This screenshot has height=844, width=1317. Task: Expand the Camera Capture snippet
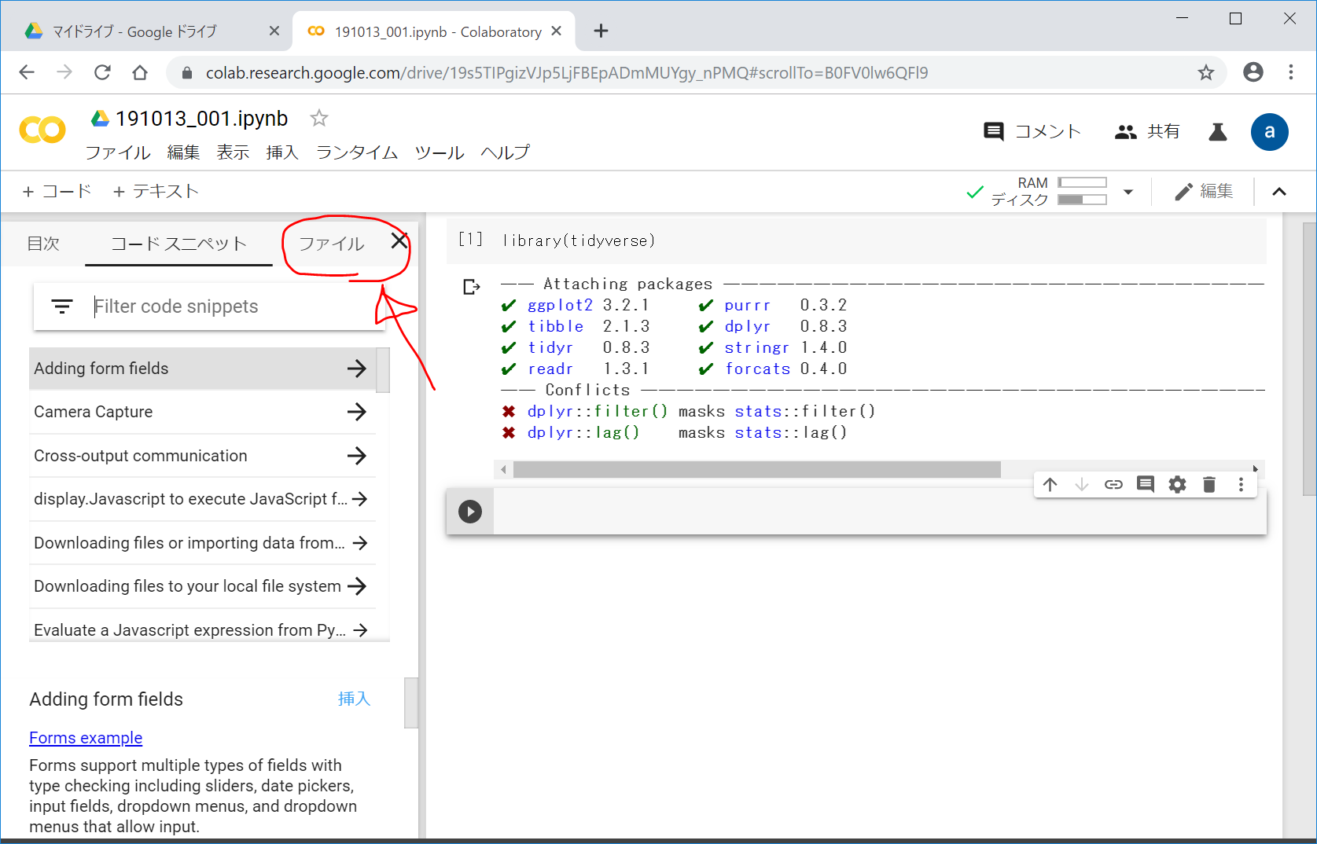pyautogui.click(x=357, y=412)
